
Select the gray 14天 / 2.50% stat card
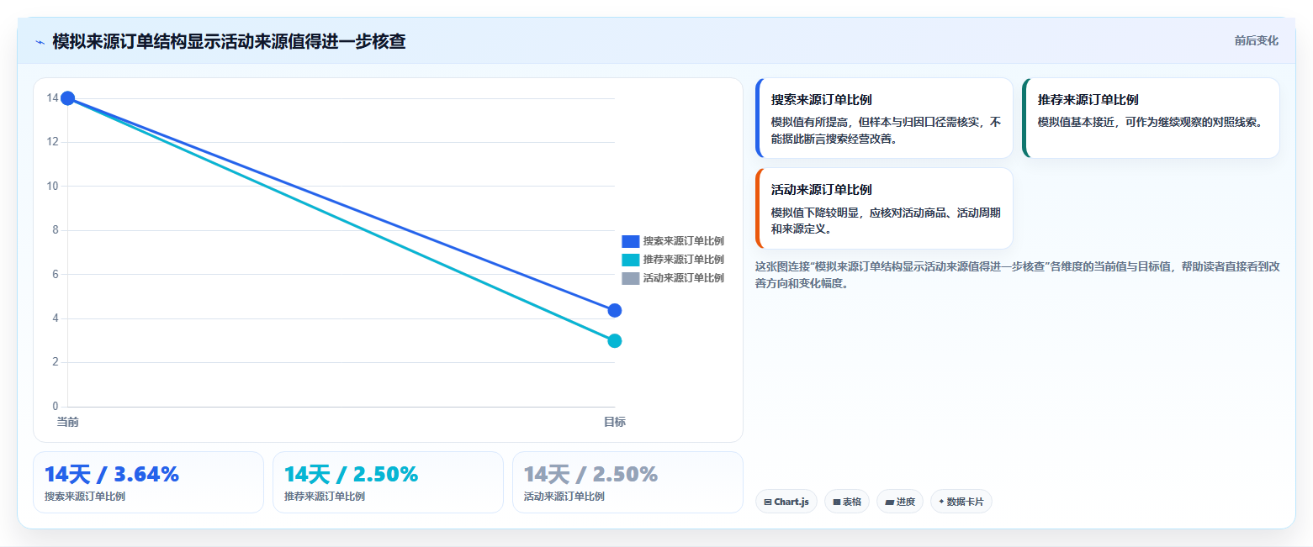tap(627, 482)
